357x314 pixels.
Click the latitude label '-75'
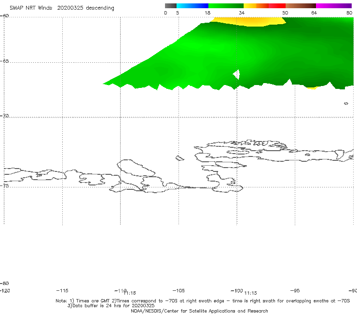pos(4,186)
